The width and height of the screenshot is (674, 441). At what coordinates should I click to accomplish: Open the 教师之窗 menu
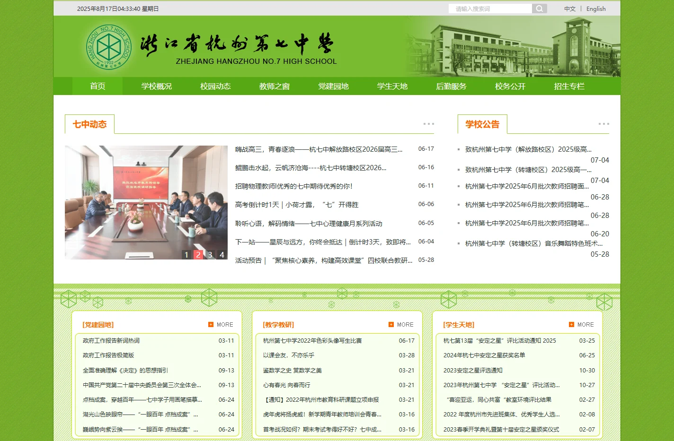tap(274, 86)
